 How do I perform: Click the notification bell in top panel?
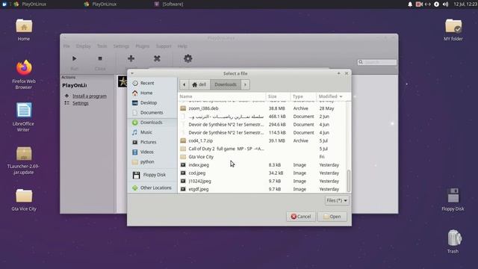tap(410, 4)
